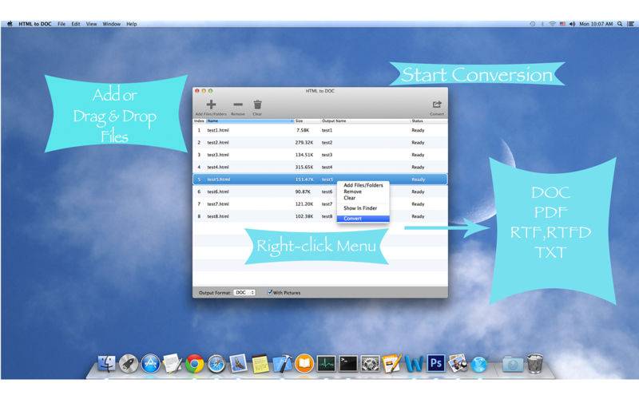Launch Photoshop from the dock
The image size is (639, 399).
tap(436, 363)
